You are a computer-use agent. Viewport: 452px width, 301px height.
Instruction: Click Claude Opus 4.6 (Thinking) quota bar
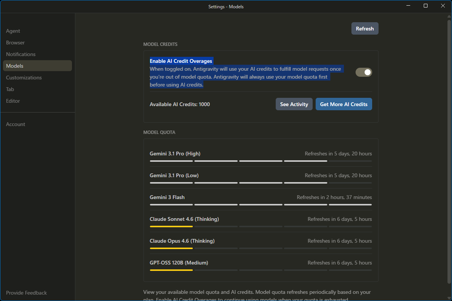261,248
